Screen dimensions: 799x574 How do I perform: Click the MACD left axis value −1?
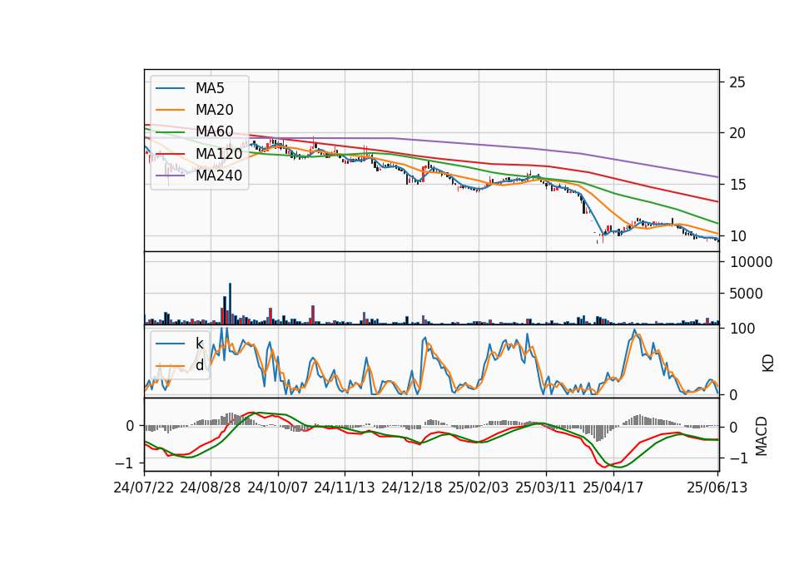click(x=123, y=463)
